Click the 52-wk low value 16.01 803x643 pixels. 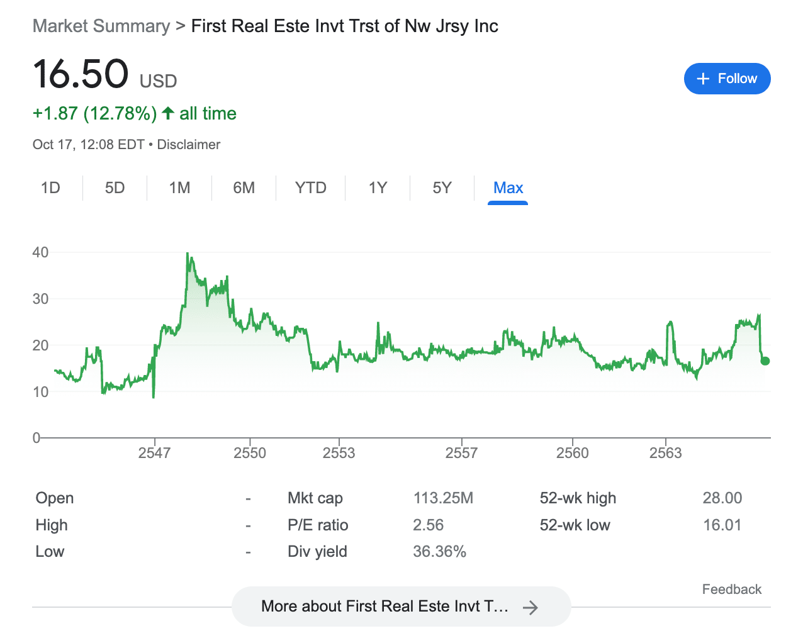[x=722, y=525]
